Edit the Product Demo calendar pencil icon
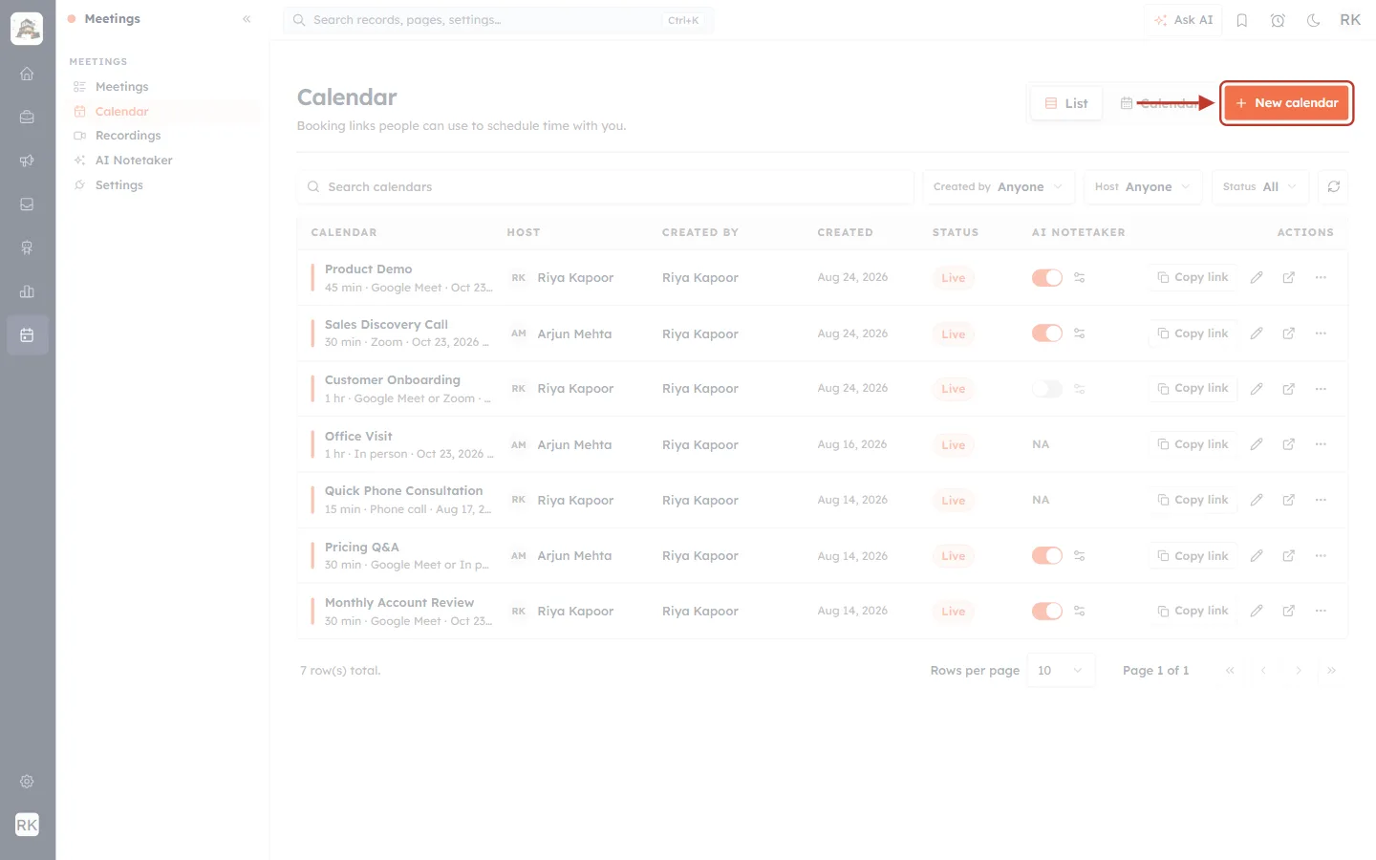 point(1257,277)
